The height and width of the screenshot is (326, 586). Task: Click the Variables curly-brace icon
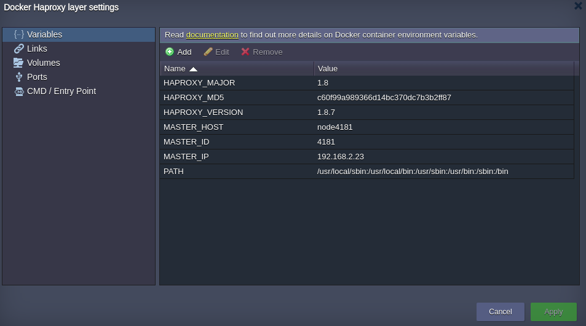[19, 34]
